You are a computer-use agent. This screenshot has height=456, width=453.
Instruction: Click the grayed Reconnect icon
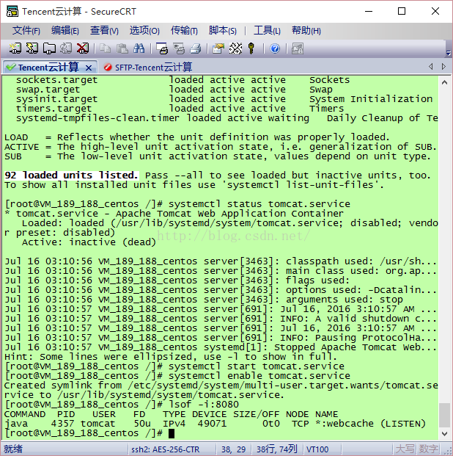tap(66, 48)
